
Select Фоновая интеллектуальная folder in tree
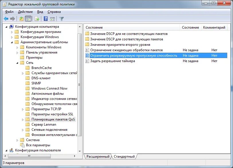tap(54, 135)
